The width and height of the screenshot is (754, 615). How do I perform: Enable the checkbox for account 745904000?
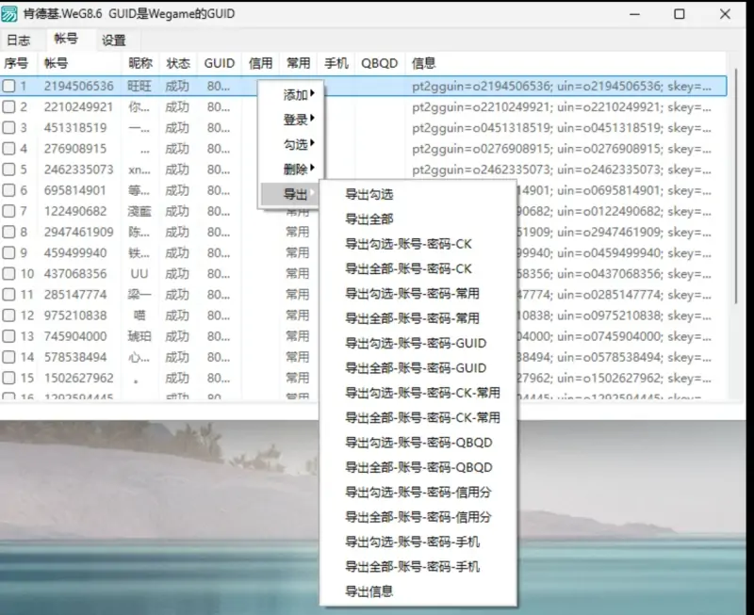[9, 336]
